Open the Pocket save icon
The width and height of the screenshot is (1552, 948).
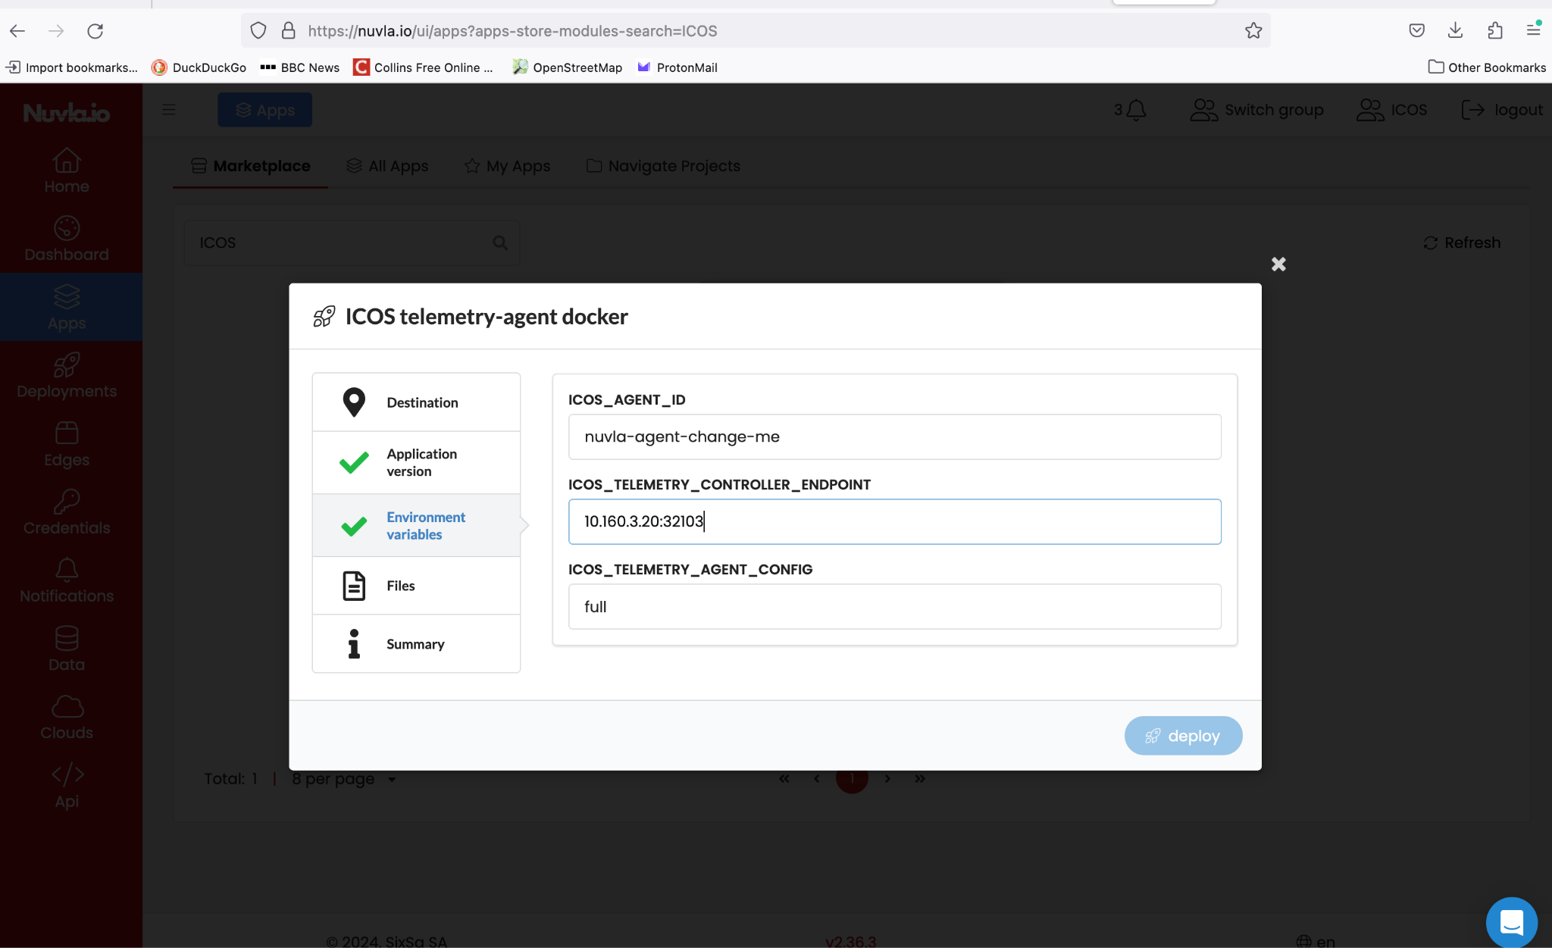point(1416,30)
